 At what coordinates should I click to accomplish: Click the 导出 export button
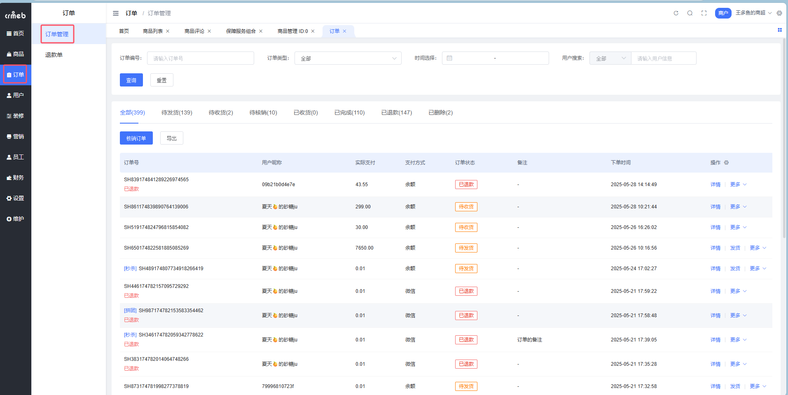click(171, 138)
